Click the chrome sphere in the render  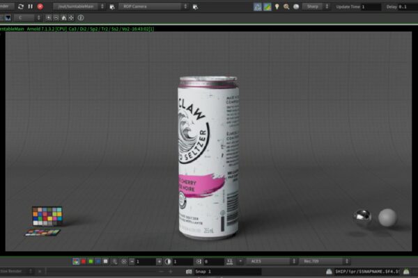(362, 218)
